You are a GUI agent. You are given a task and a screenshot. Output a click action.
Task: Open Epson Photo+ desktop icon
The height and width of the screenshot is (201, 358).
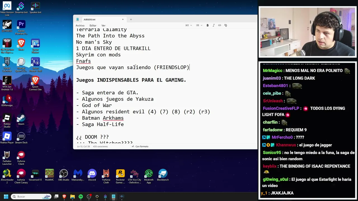35,46
